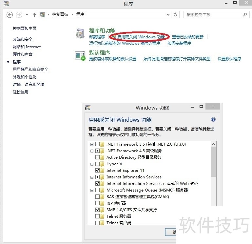Click Hyper-V folder icon
Screen dimensions: 252x244
pos(102,164)
